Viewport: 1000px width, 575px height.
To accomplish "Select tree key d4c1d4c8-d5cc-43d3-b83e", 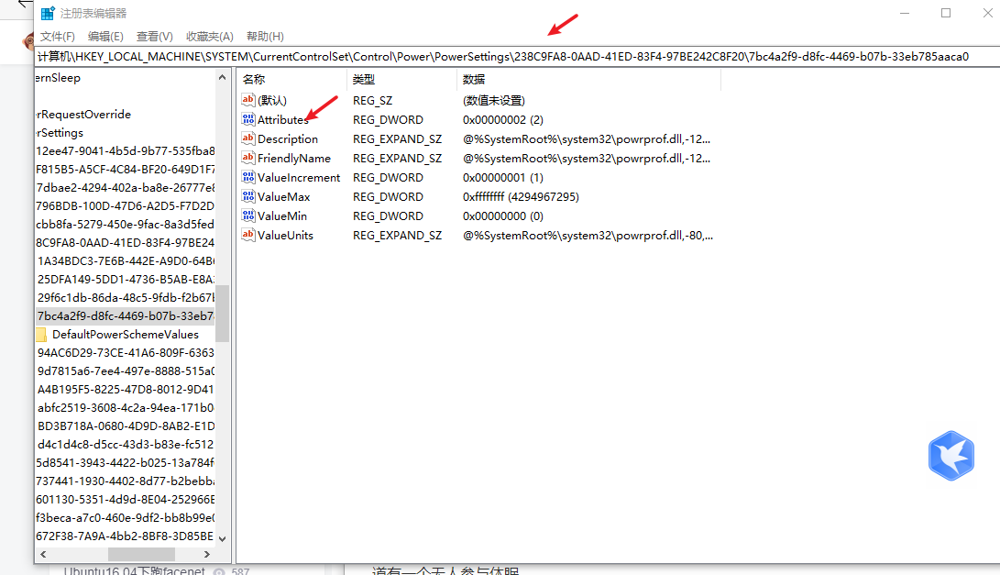I will (126, 444).
